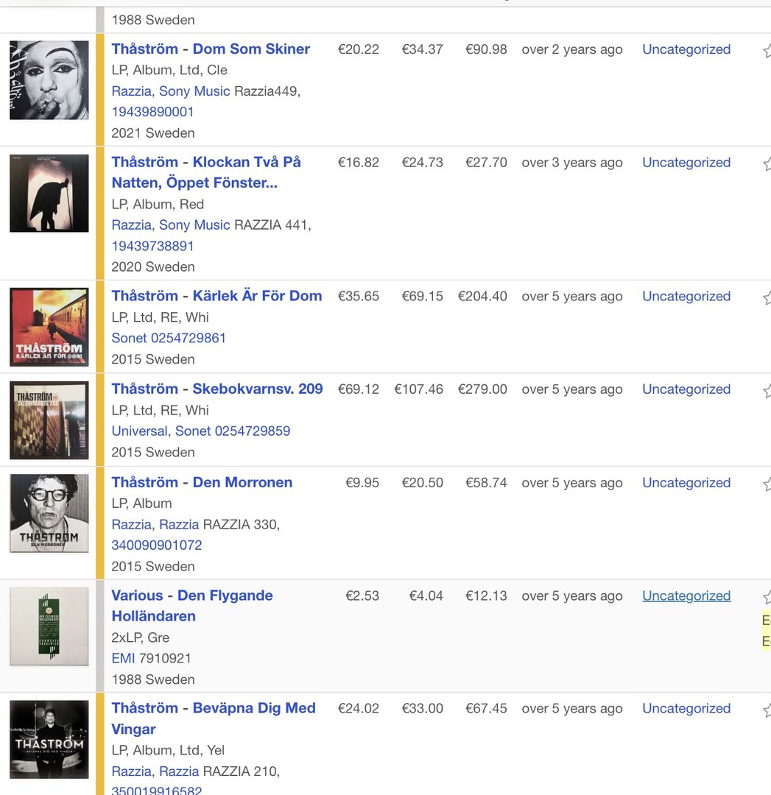Click the Sonet label in Kärlek Är För Dom row
The image size is (771, 795).
click(129, 338)
